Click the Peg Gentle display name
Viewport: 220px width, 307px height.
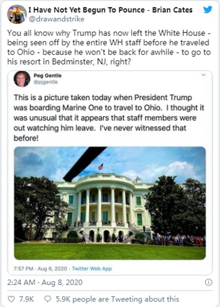pos(47,75)
